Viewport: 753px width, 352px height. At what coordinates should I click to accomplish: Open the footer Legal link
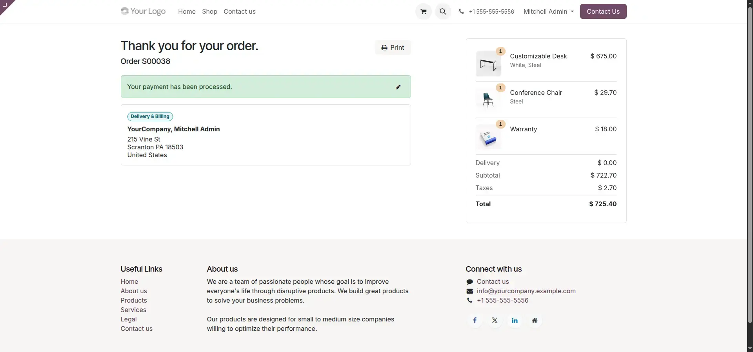(x=129, y=319)
